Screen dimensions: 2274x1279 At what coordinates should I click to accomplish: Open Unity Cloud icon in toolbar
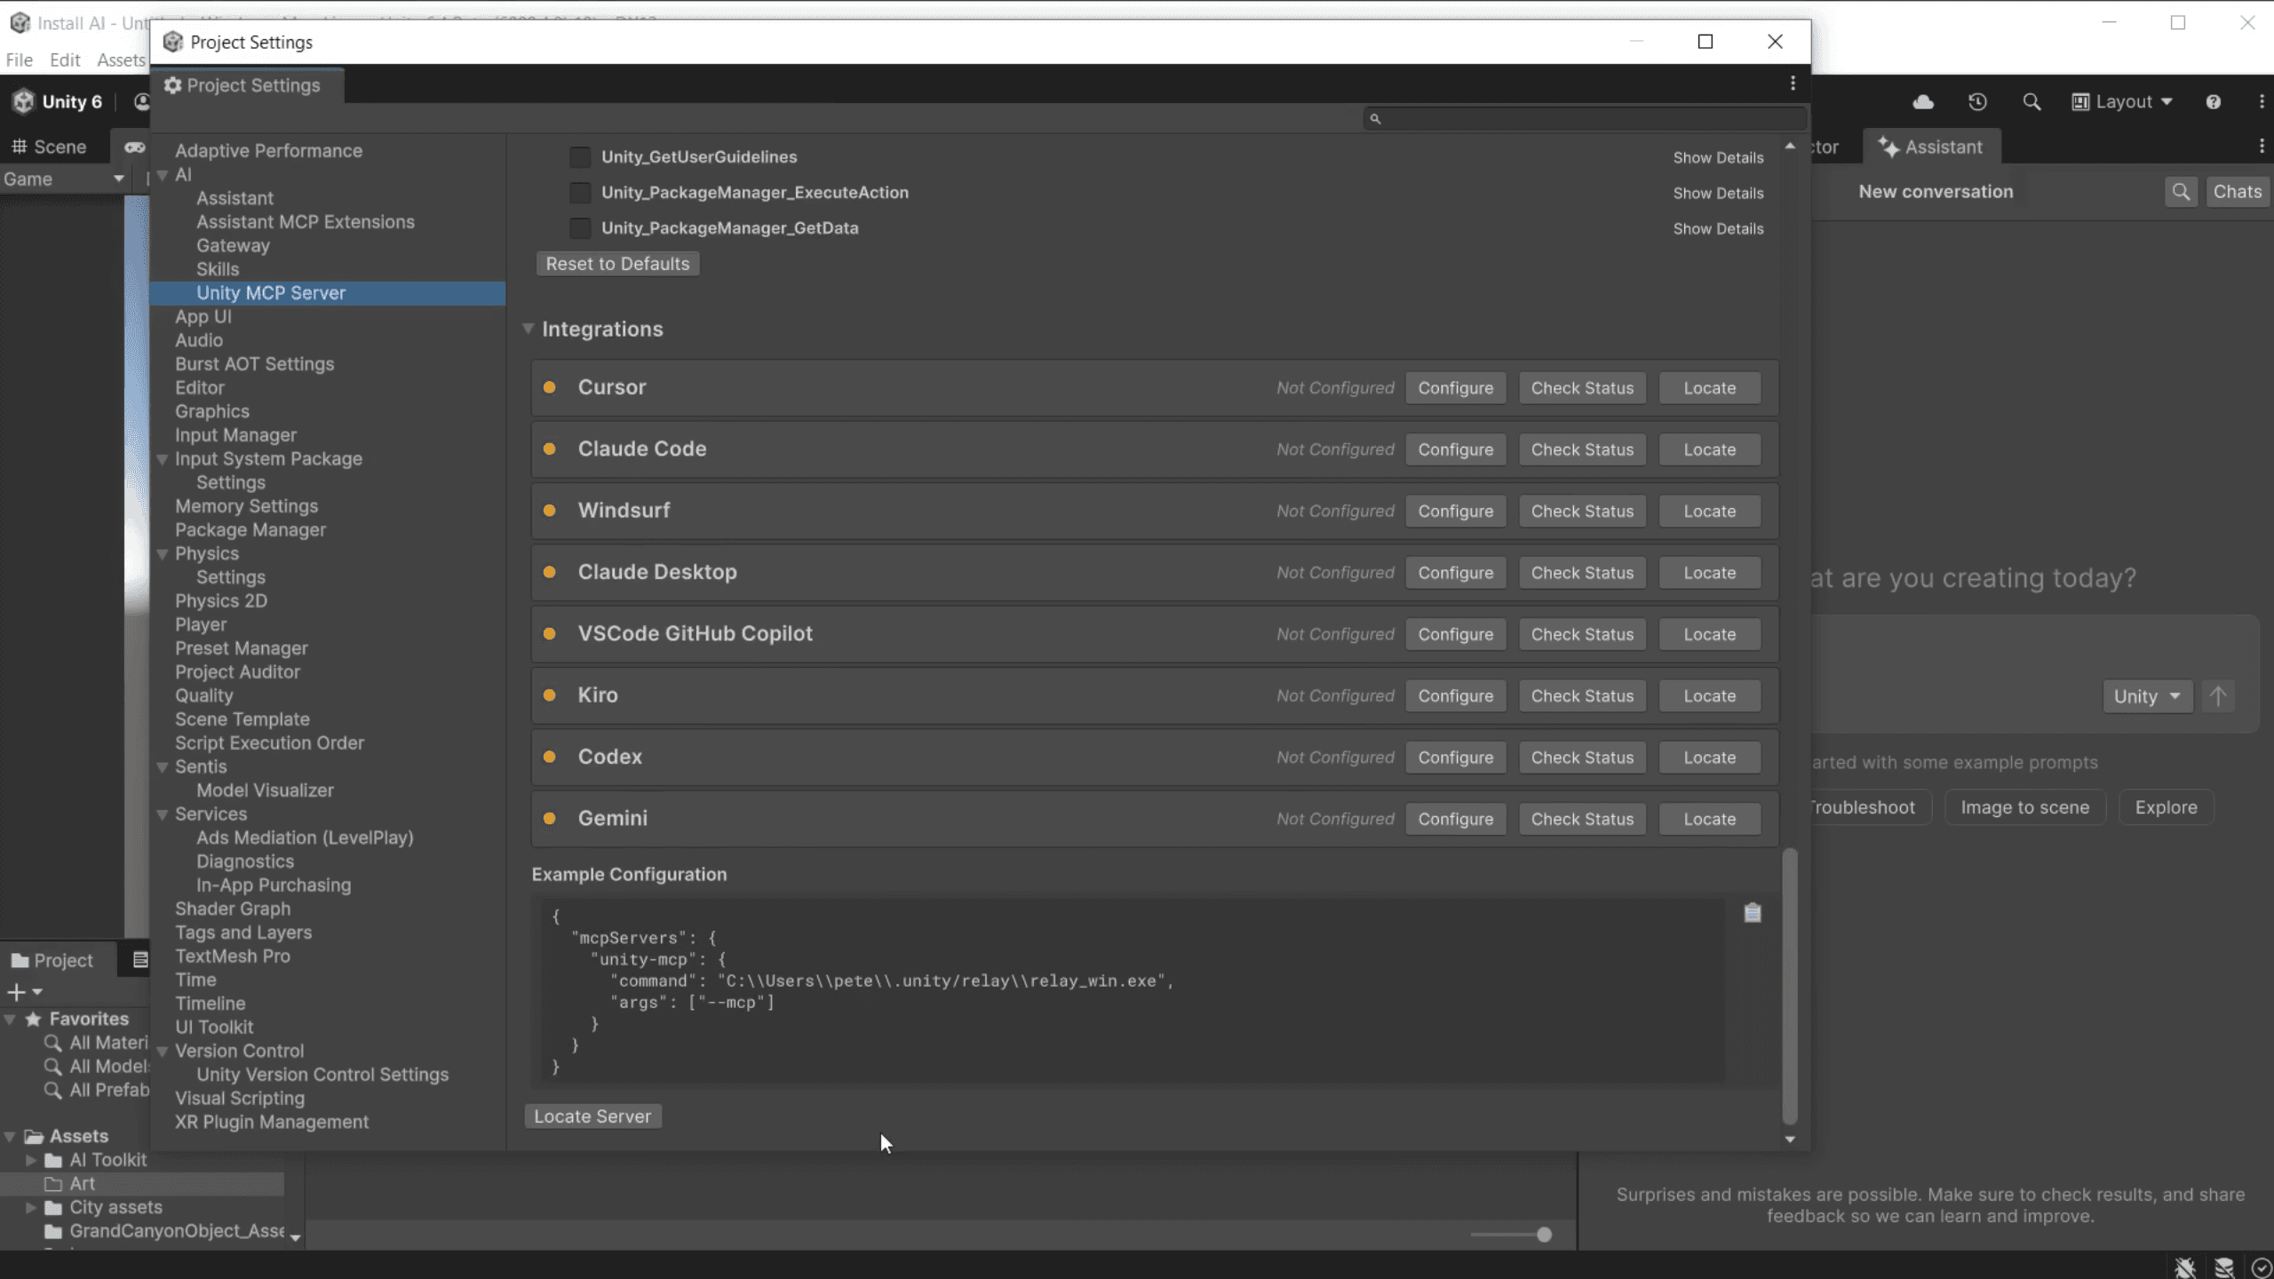1923,102
